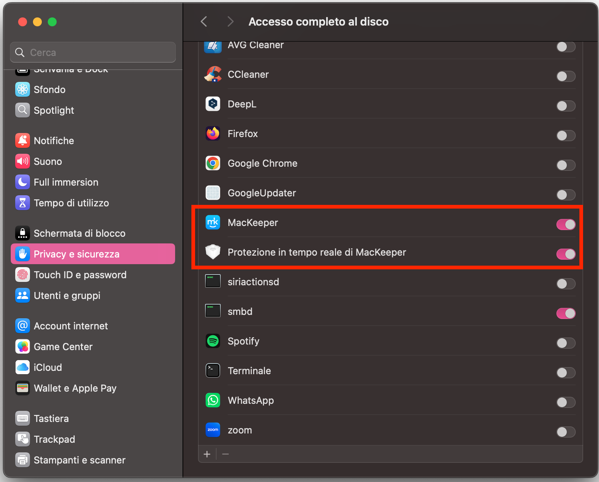Click the iCloud cloud icon
This screenshot has width=599, height=482.
(23, 367)
